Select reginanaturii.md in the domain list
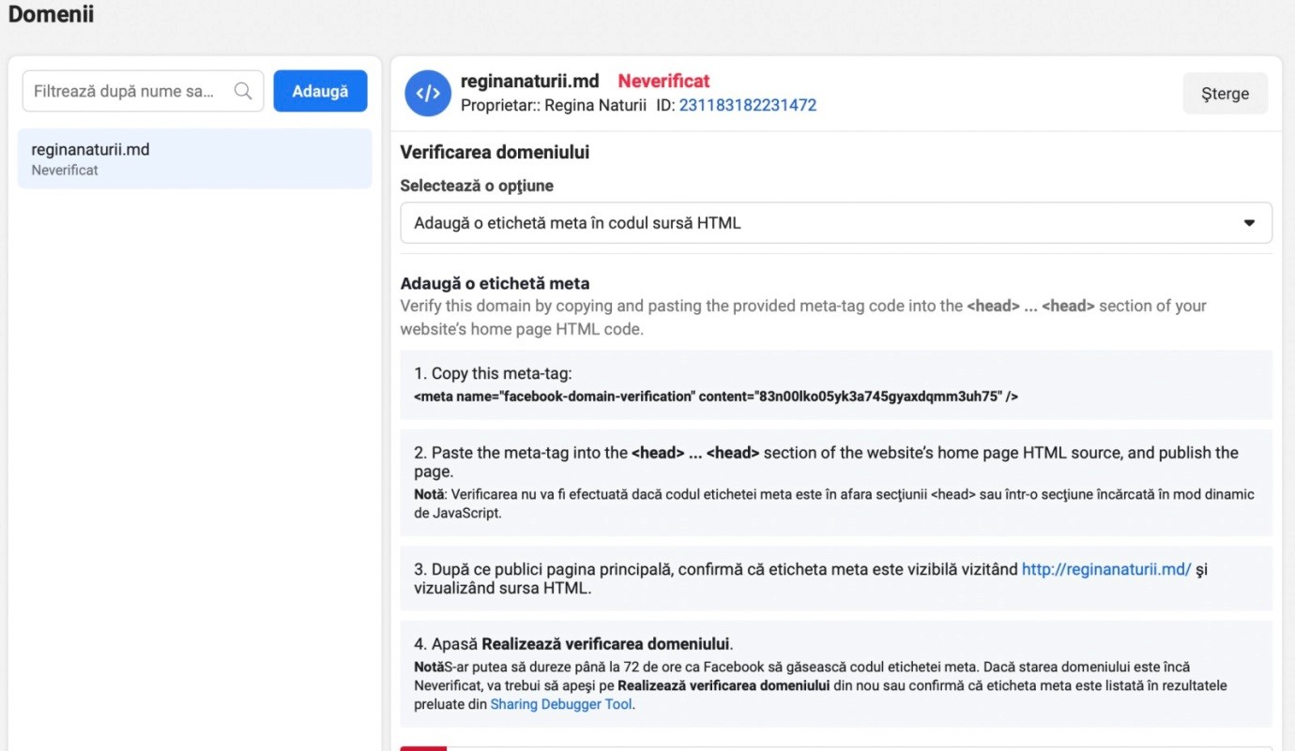This screenshot has width=1295, height=751. [195, 158]
